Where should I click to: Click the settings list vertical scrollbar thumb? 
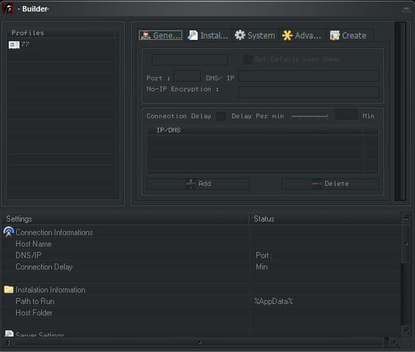(406, 244)
